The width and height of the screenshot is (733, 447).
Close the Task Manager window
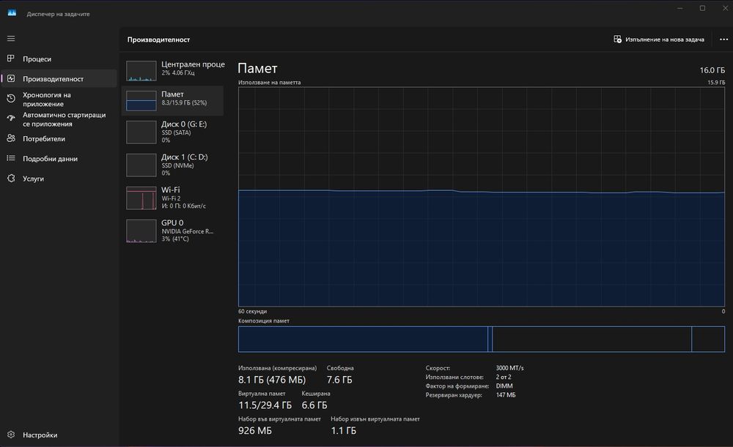coord(725,8)
